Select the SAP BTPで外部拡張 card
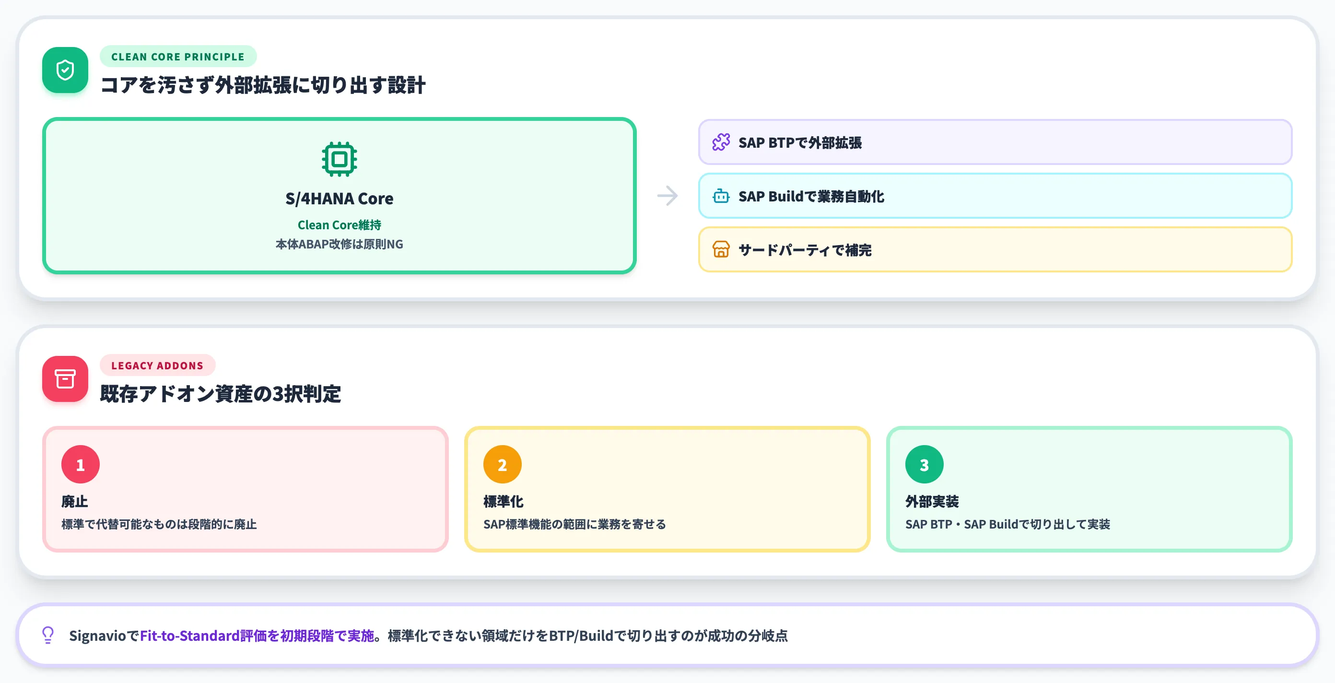The height and width of the screenshot is (683, 1335). (995, 142)
